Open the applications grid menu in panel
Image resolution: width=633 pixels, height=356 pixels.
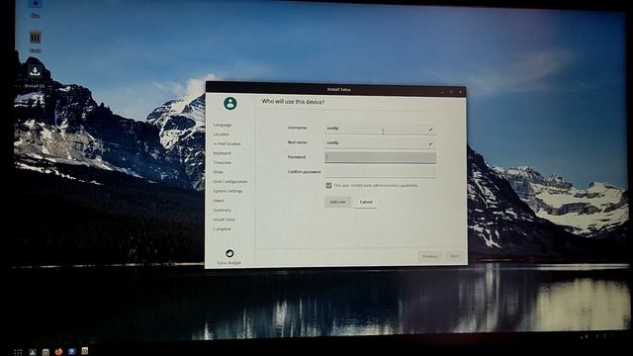(x=18, y=352)
